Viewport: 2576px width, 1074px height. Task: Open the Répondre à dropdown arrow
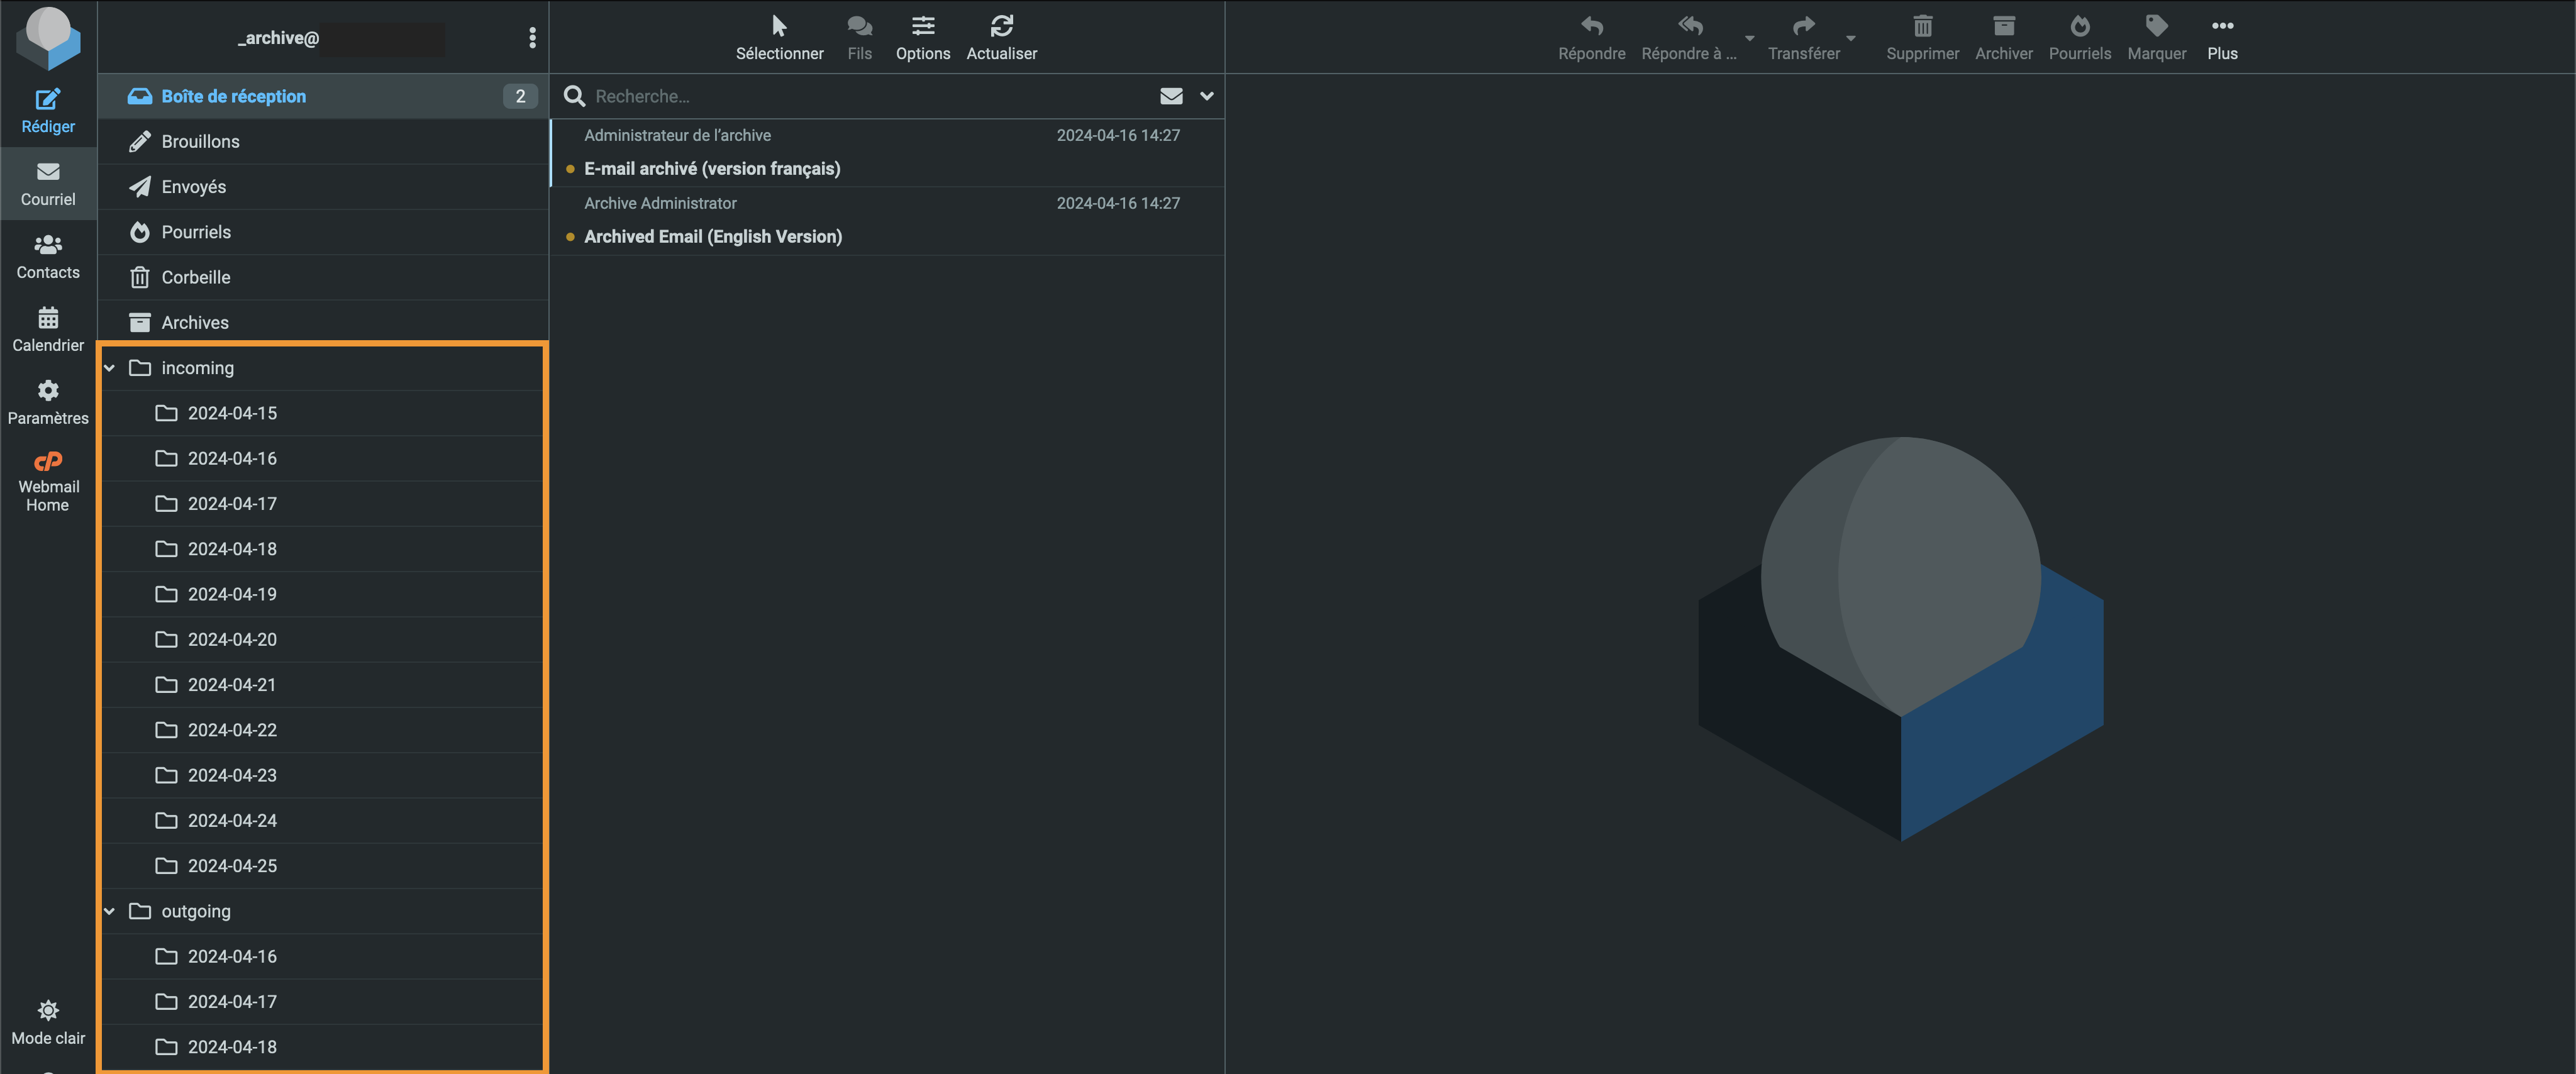(1749, 38)
